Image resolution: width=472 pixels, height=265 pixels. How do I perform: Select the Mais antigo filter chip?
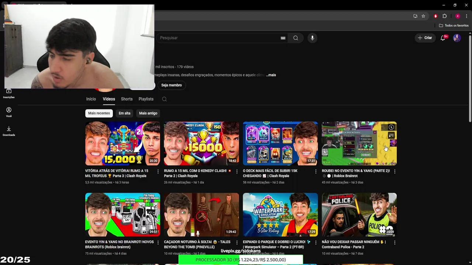point(148,113)
